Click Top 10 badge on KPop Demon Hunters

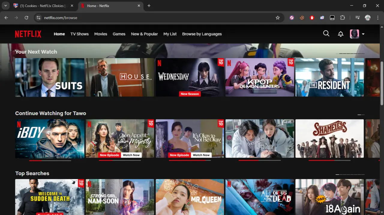291,62
